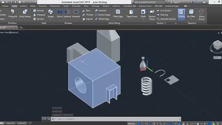Click Add Jog in Section panel
This screenshot has height=125, width=222.
coord(162,15)
